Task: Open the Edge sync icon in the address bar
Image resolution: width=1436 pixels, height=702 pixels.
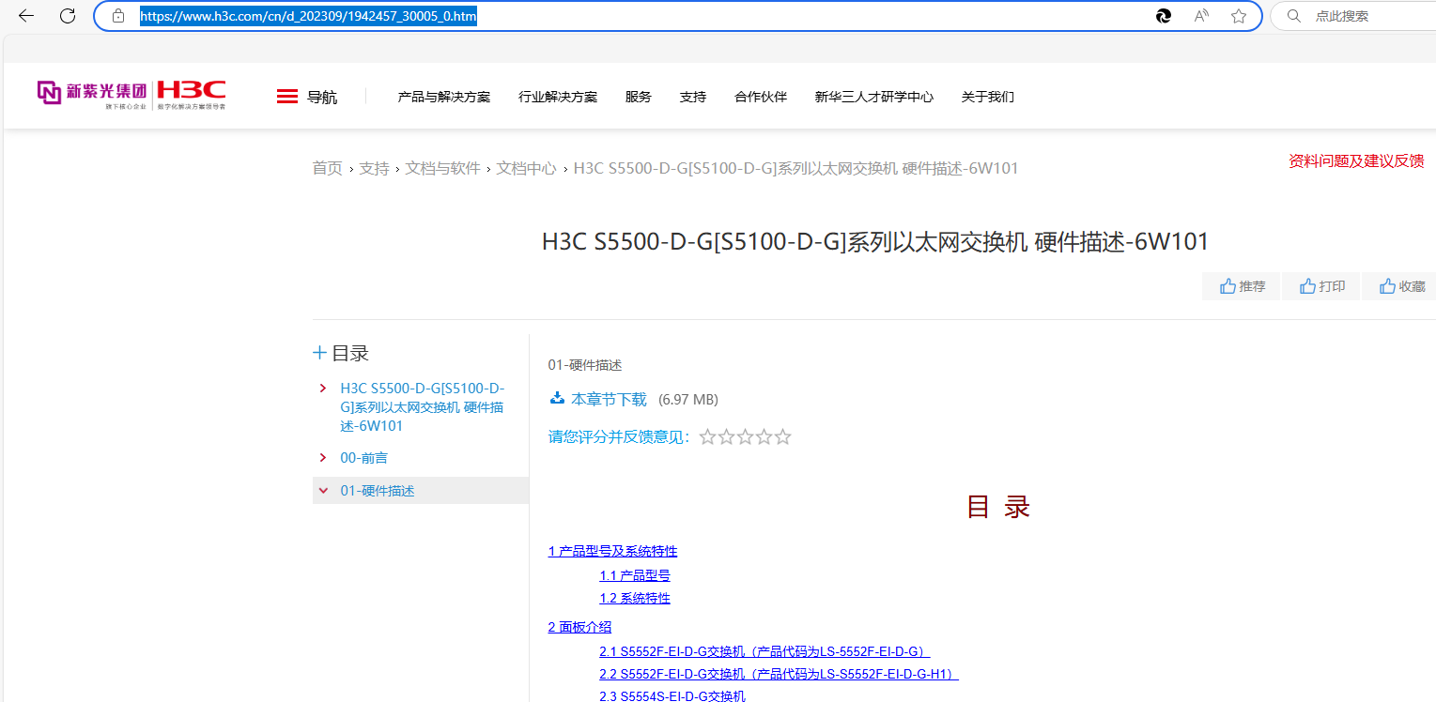Action: [x=1164, y=16]
